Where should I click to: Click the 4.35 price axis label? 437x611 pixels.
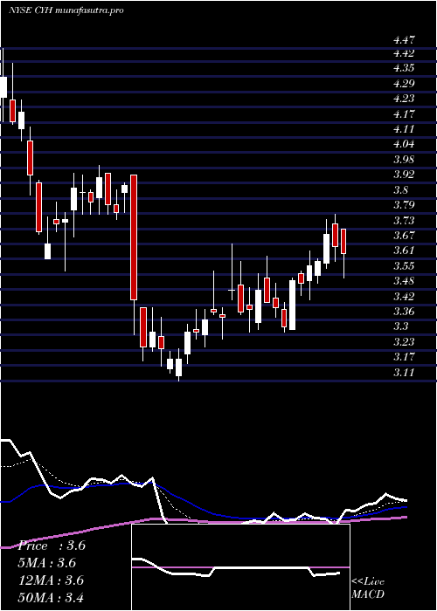click(404, 69)
